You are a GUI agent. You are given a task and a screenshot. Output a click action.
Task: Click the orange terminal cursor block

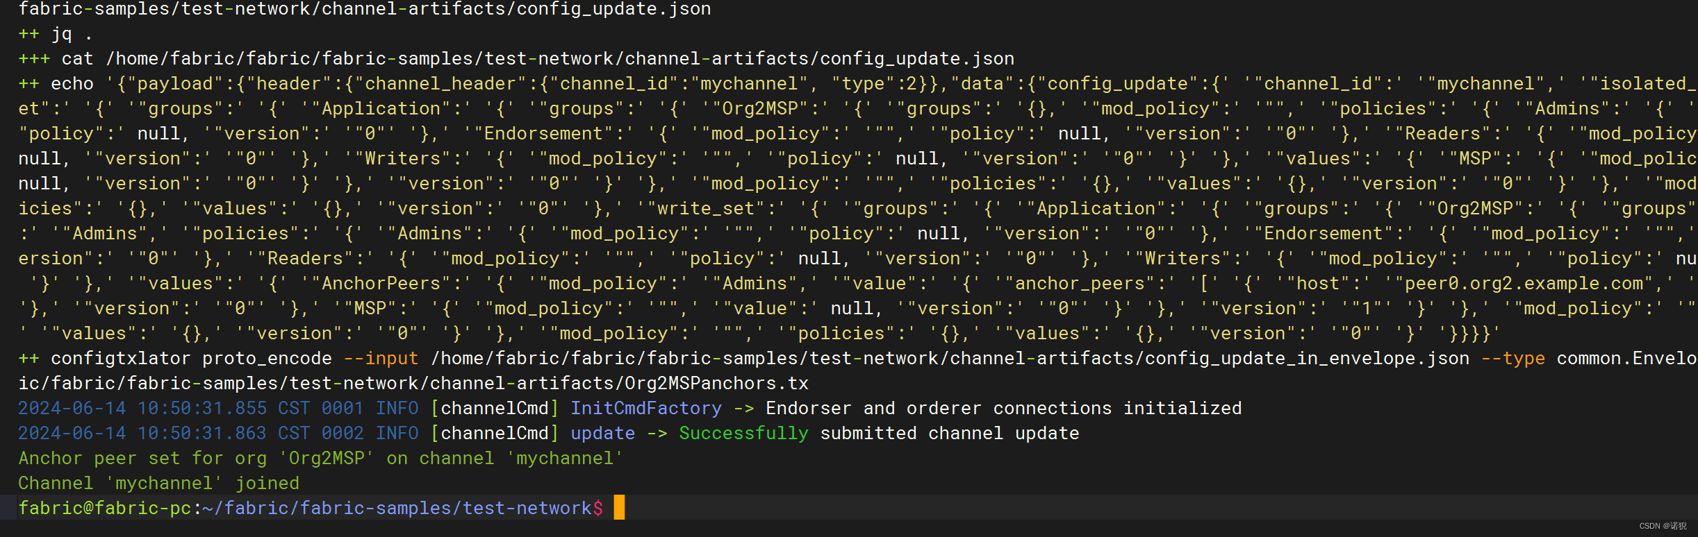coord(619,507)
